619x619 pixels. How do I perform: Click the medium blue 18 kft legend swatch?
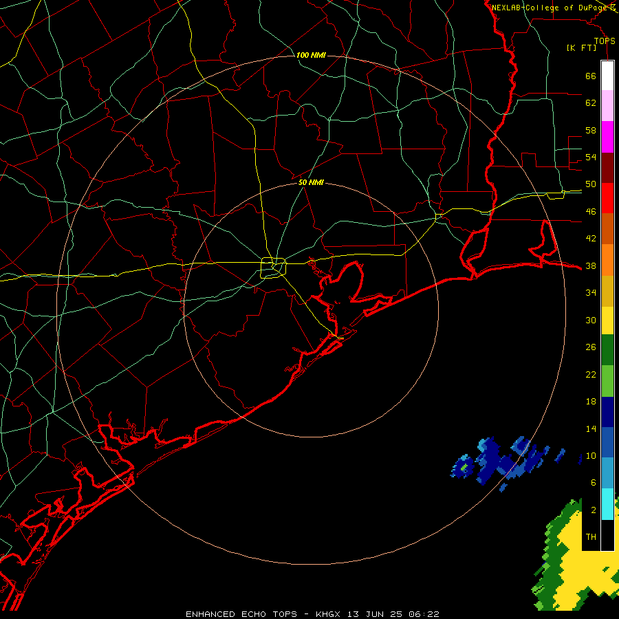pyautogui.click(x=607, y=442)
